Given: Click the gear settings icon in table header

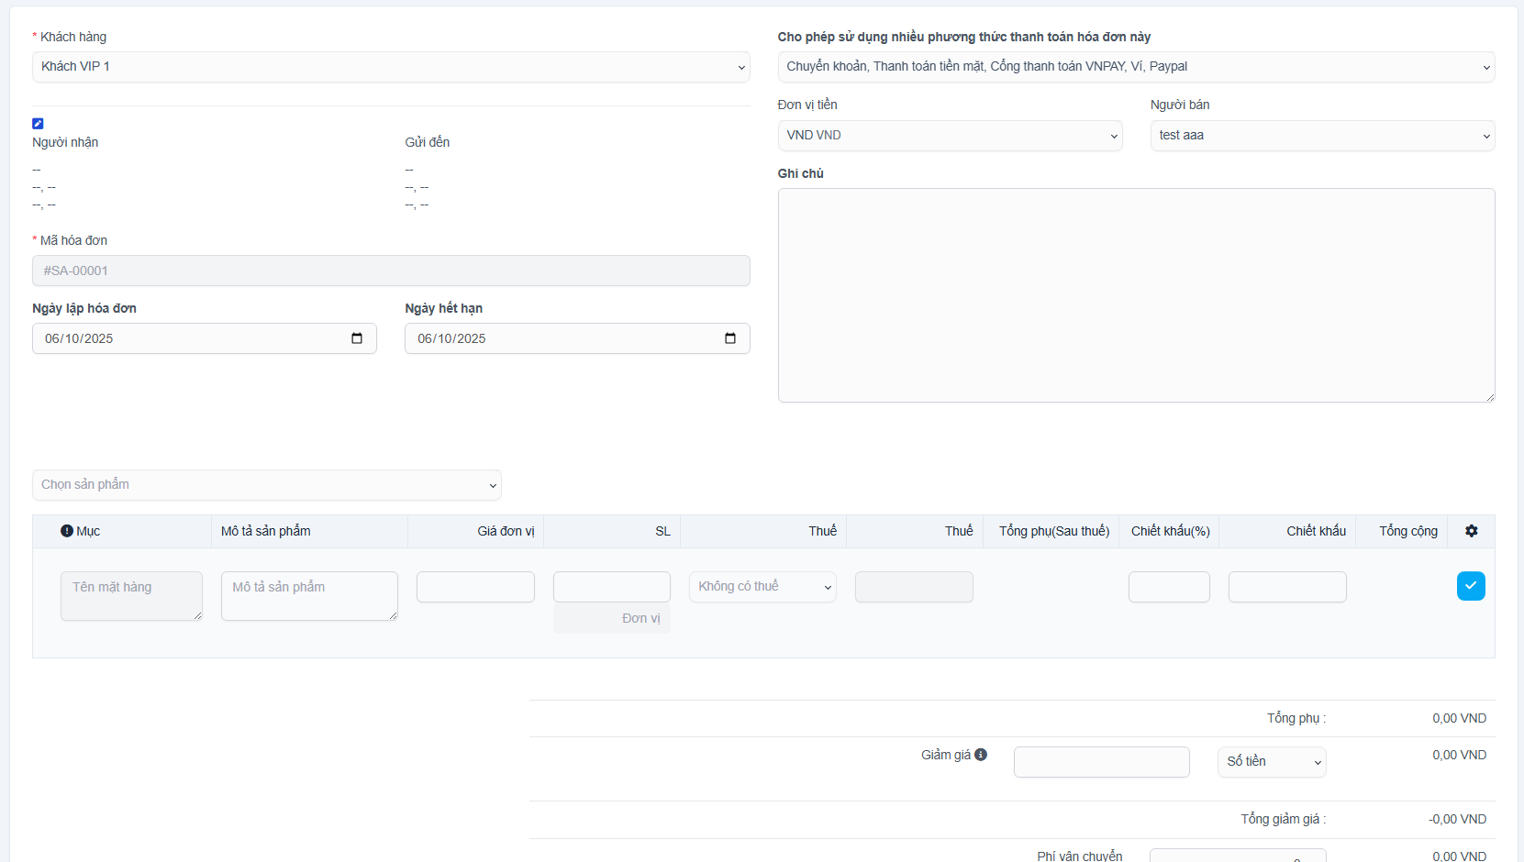Looking at the screenshot, I should click(1472, 531).
